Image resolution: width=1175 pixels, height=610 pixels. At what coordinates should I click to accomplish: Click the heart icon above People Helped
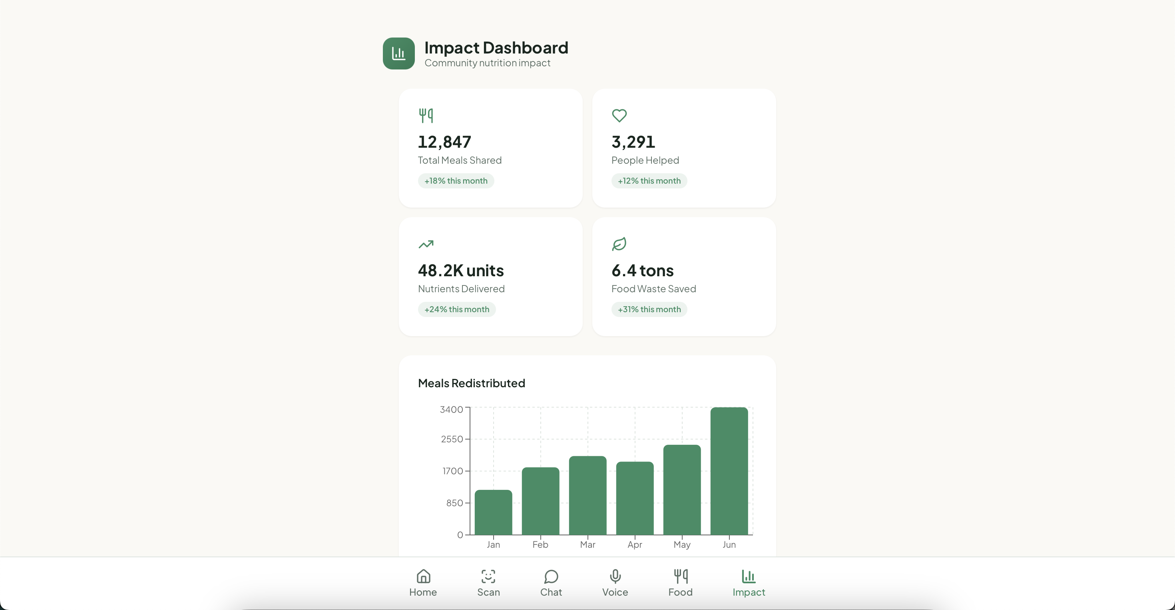tap(619, 115)
